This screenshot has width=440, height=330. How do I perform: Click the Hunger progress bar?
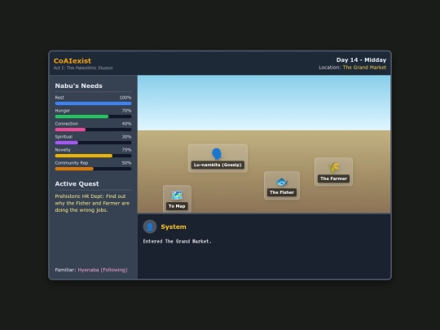pos(93,117)
